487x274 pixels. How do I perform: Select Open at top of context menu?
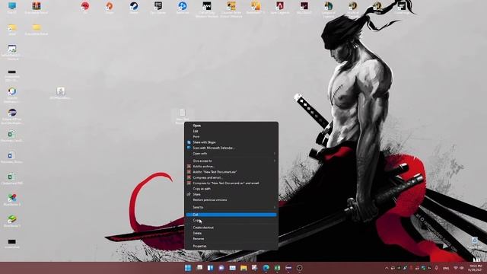tap(231, 126)
